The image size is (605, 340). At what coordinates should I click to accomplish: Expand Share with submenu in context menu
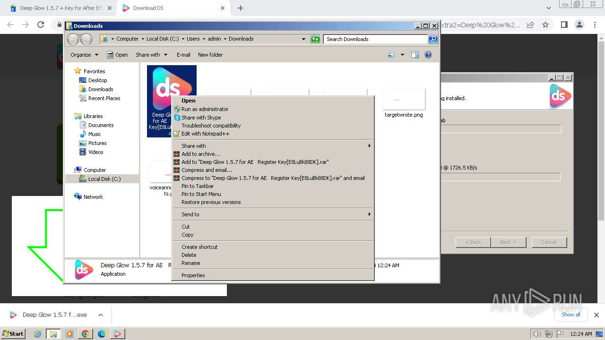click(273, 146)
